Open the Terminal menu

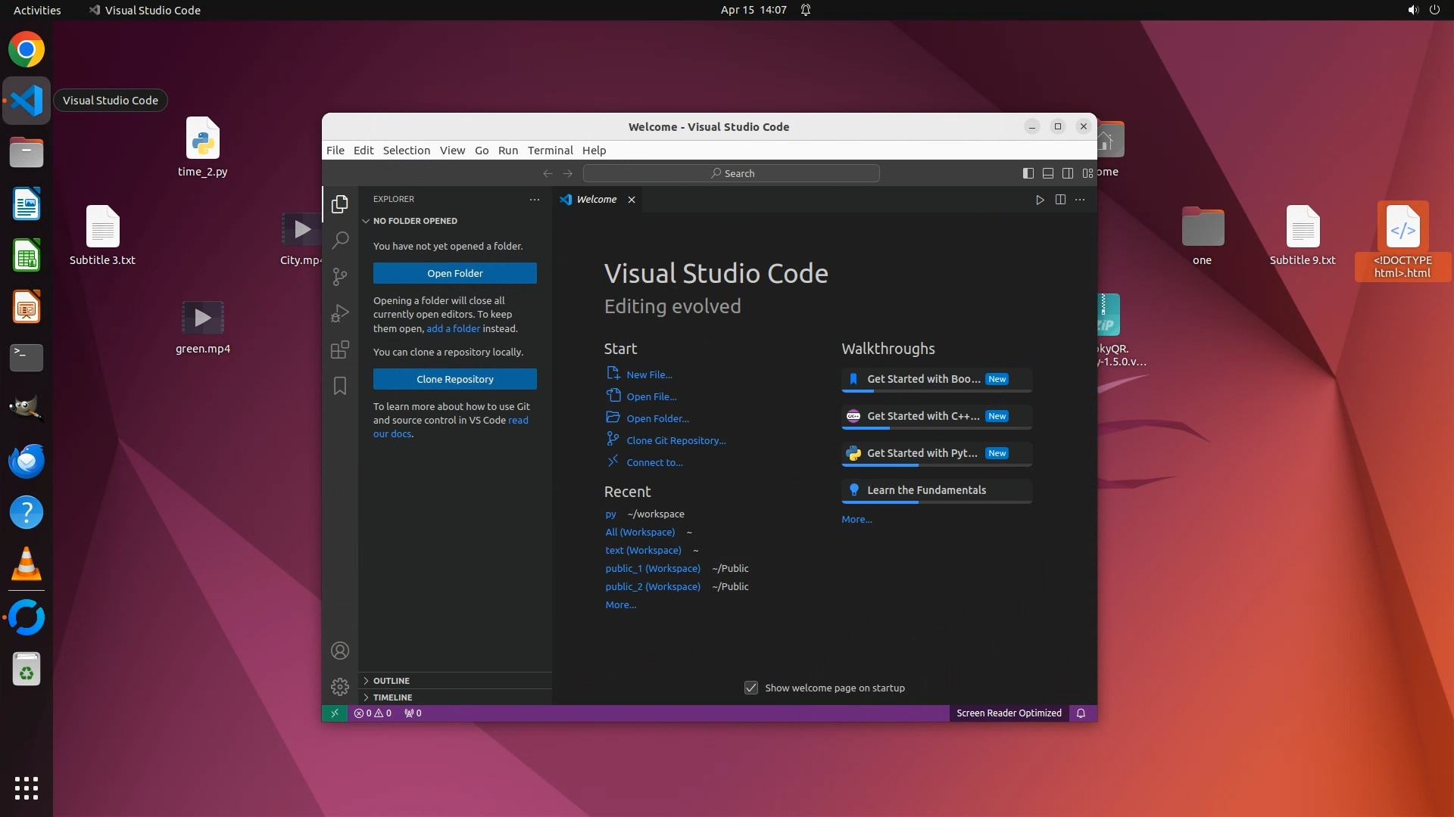click(x=550, y=150)
